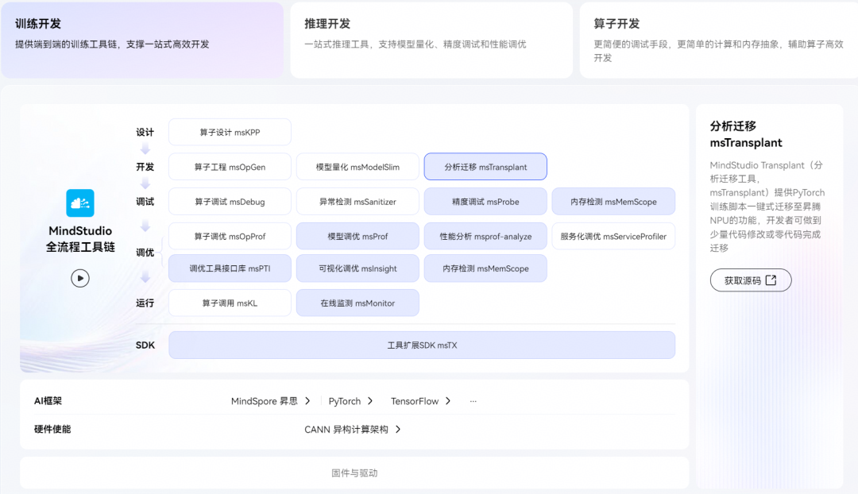858x494 pixels.
Task: Click the 设计 stage label
Action: [x=145, y=133]
